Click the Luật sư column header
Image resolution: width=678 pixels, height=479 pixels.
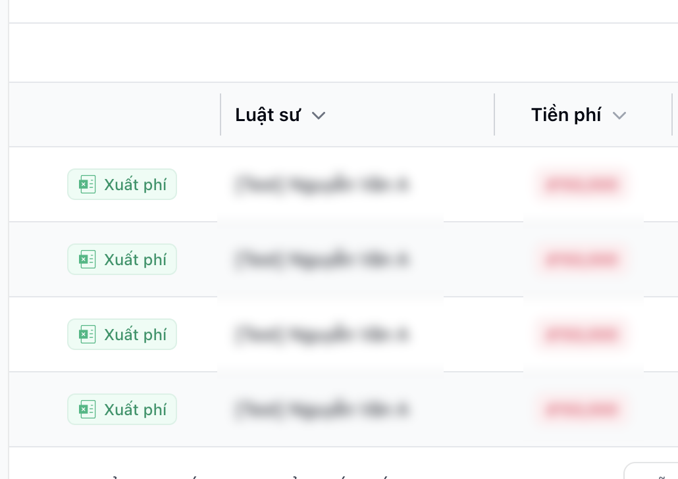tap(268, 114)
